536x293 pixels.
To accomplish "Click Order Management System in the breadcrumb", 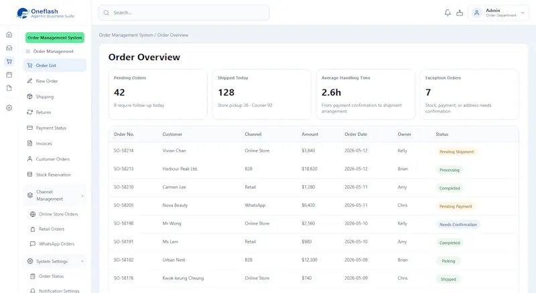I will pos(126,35).
